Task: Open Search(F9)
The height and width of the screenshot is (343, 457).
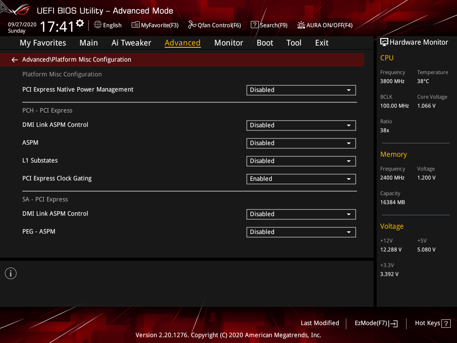Action: (x=269, y=25)
